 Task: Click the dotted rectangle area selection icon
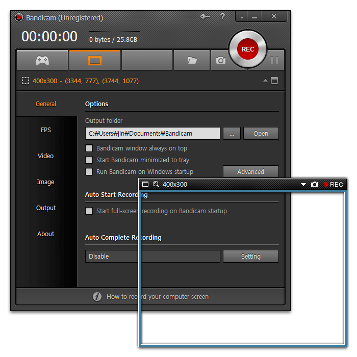[x=25, y=81]
